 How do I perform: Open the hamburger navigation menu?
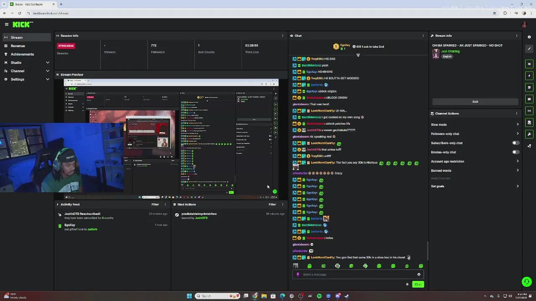point(7,25)
